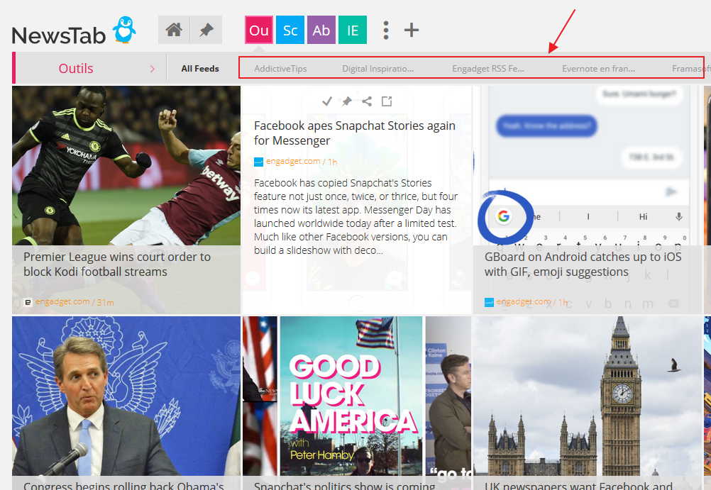The width and height of the screenshot is (711, 490).
Task: Click the GBoard keyboard screenshot thumbnail
Action: click(588, 165)
